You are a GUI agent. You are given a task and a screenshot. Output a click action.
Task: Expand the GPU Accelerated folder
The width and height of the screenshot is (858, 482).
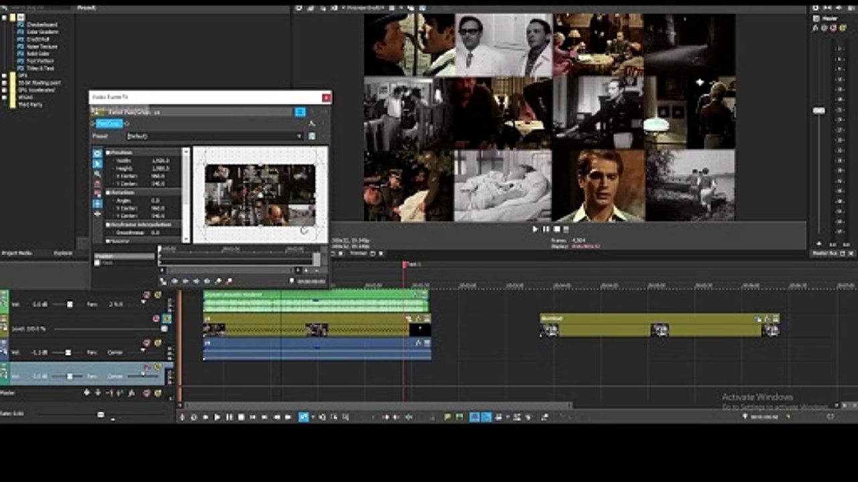5,90
